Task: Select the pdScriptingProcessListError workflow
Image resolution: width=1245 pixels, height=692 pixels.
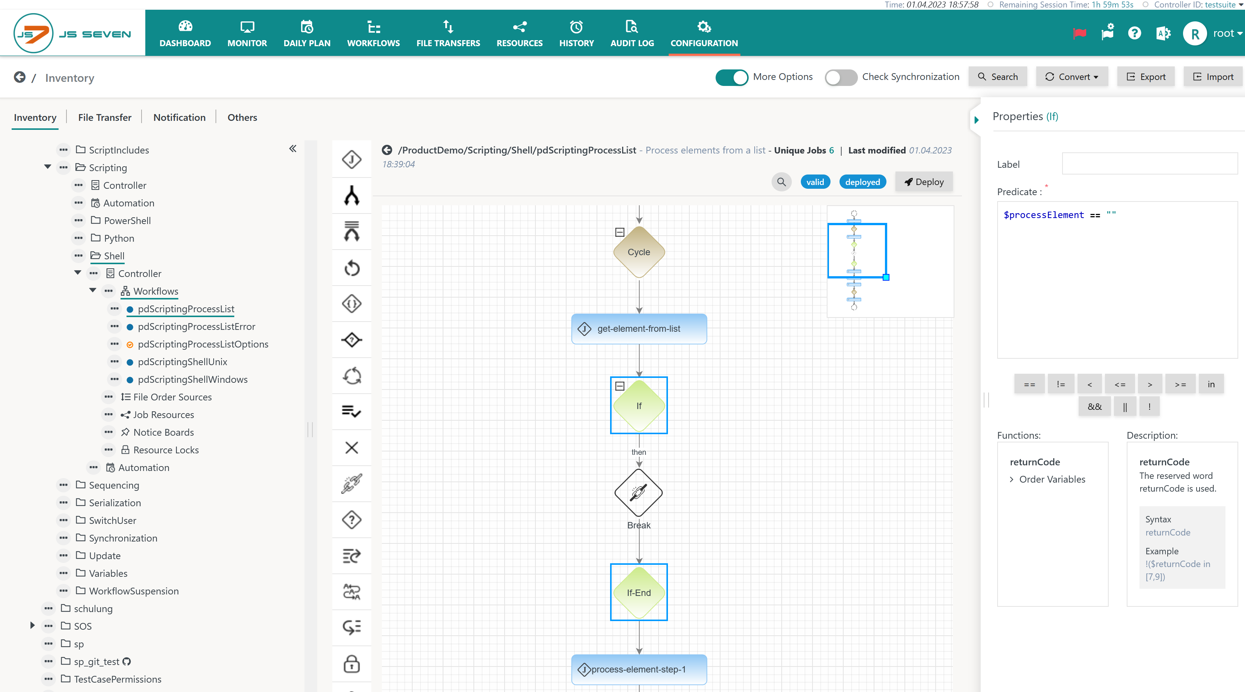Action: point(196,326)
